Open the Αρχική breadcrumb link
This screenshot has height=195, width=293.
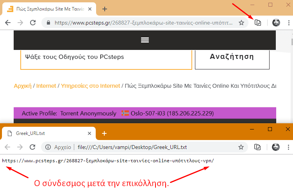click(x=23, y=86)
